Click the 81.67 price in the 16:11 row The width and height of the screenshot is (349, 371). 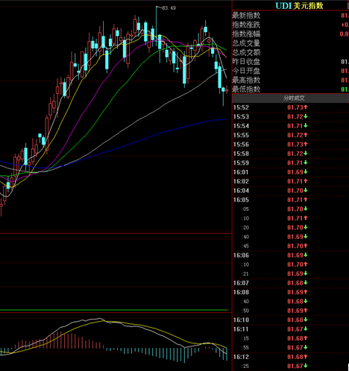[x=295, y=329]
